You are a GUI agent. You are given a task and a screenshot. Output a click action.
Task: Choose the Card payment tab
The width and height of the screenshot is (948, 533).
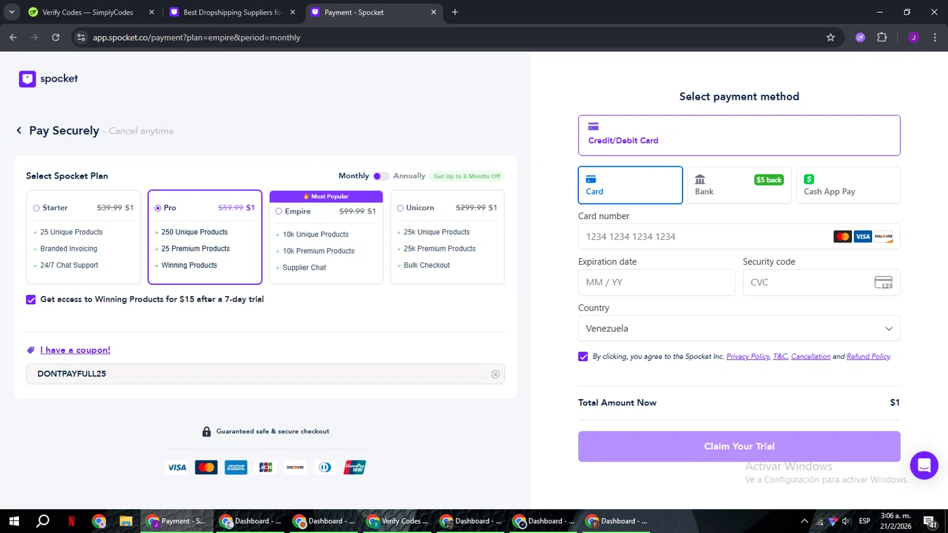coord(630,185)
